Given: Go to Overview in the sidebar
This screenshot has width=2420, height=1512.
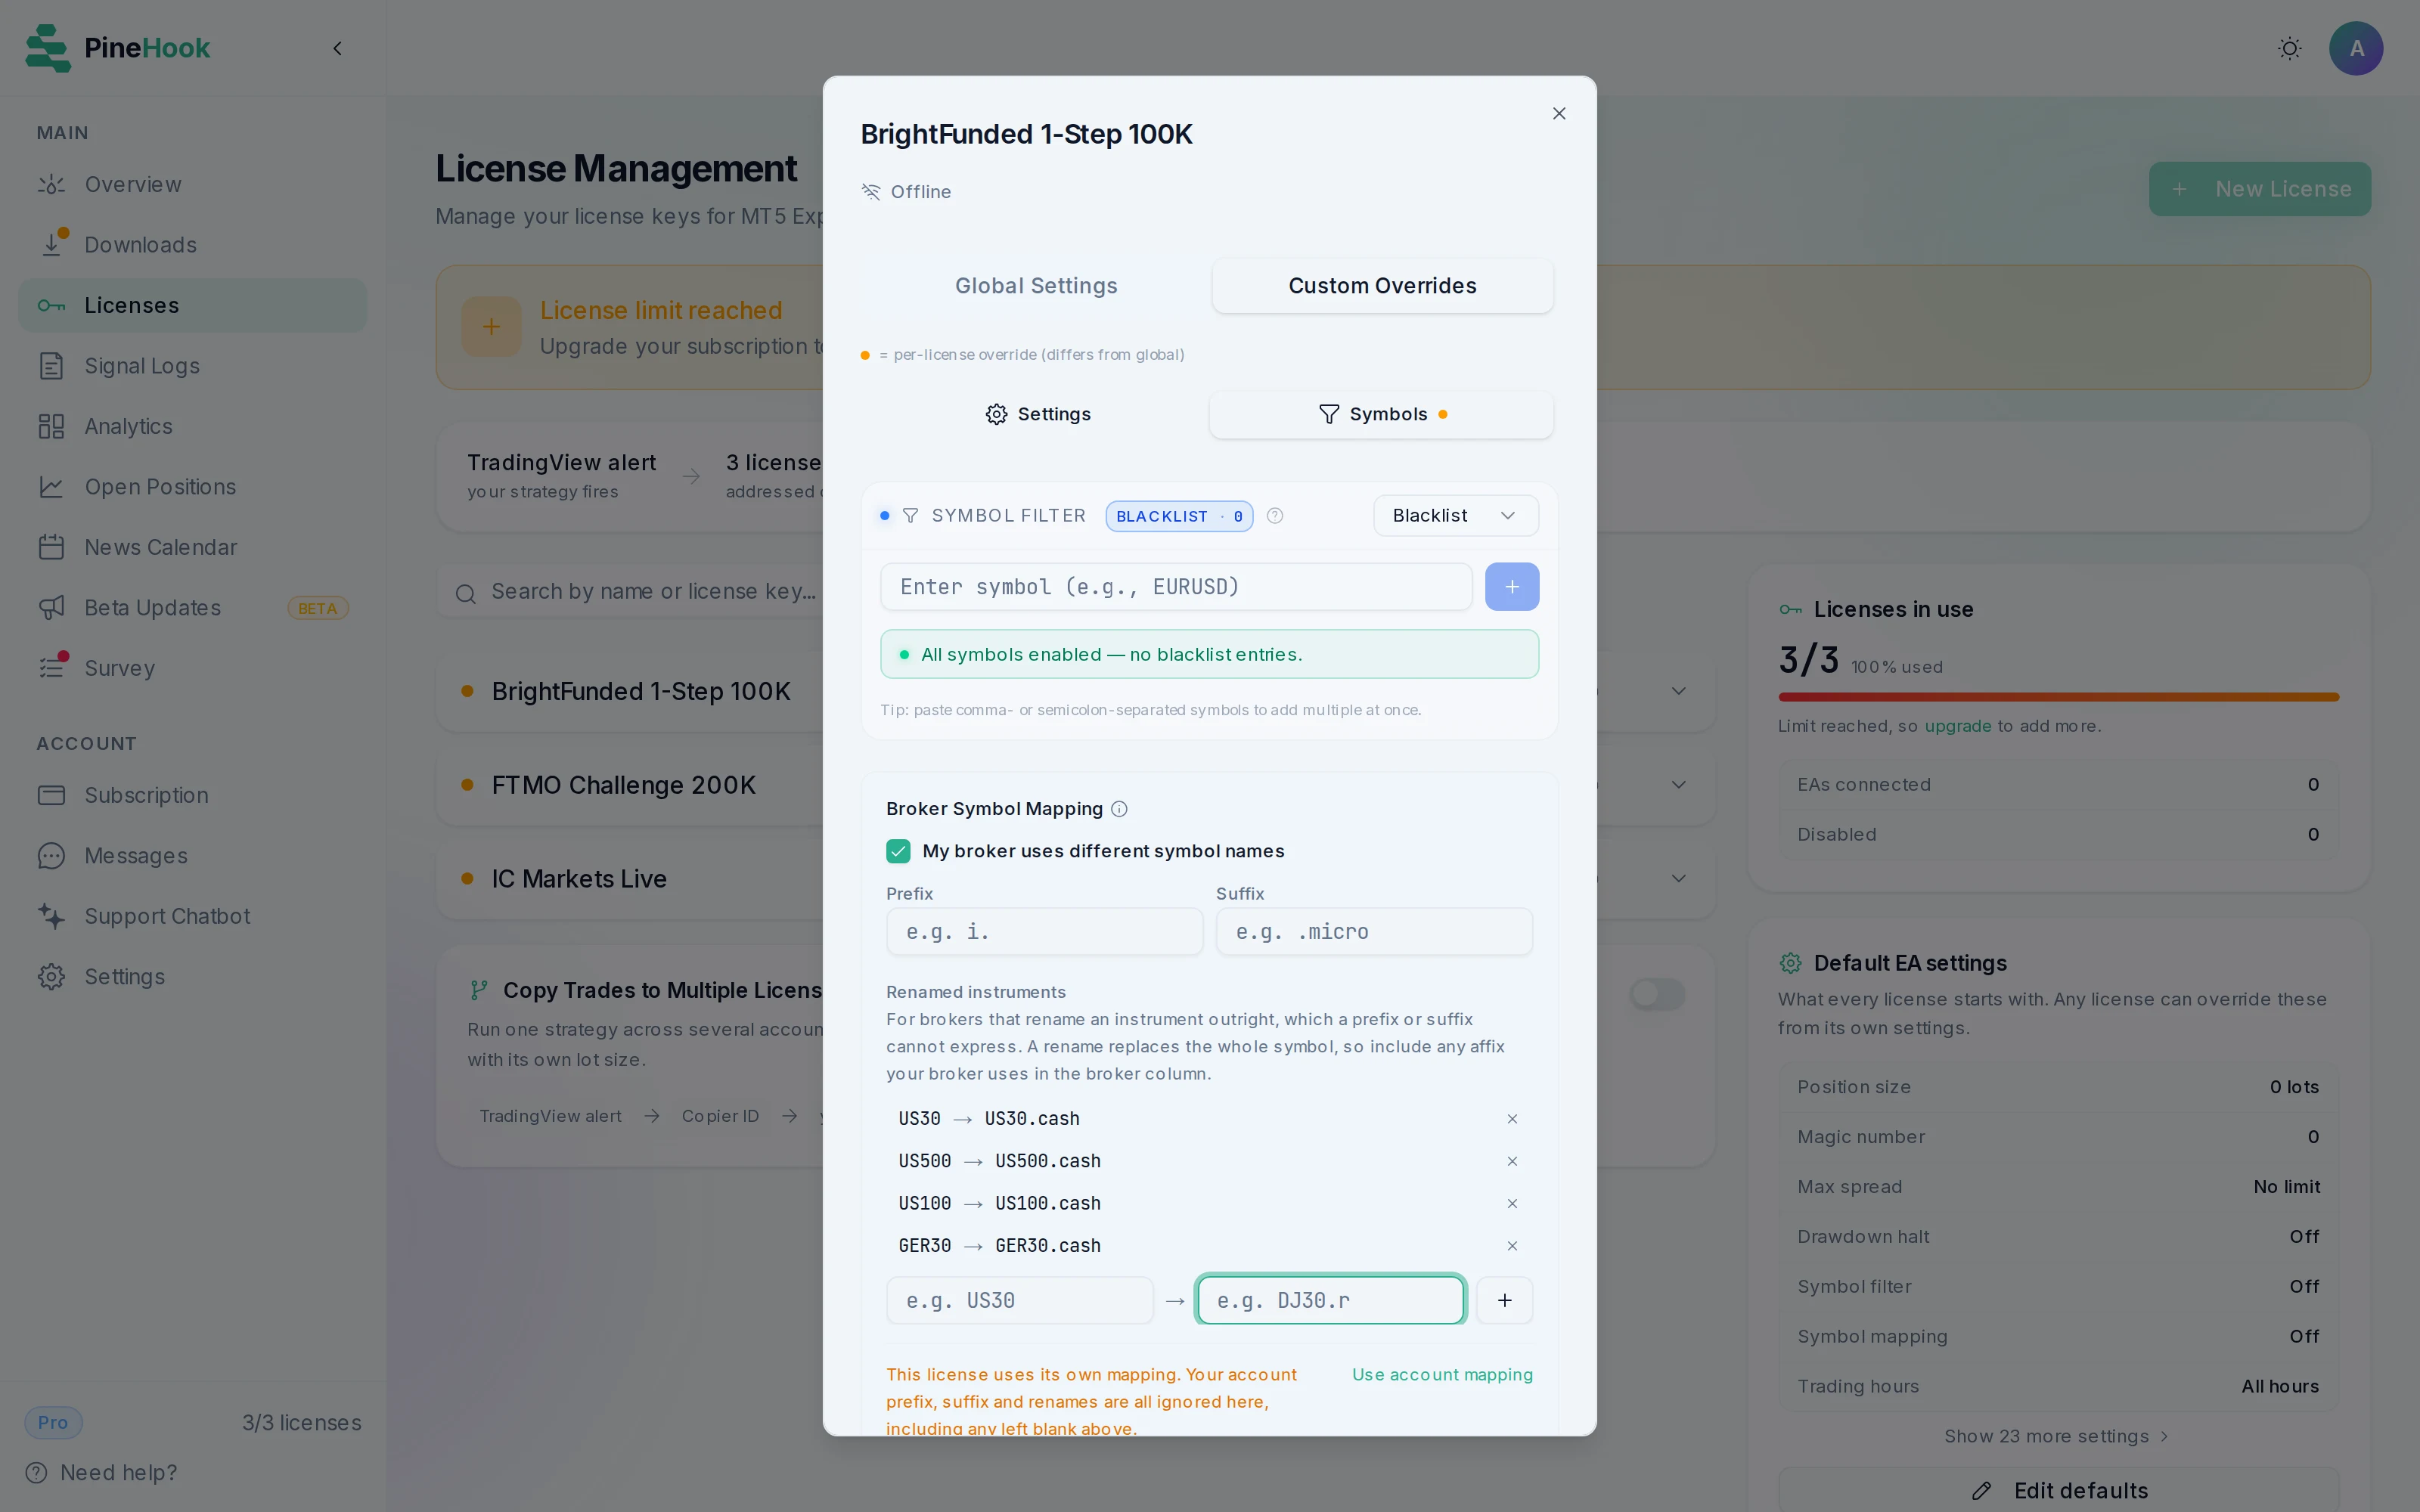Looking at the screenshot, I should coord(192,184).
